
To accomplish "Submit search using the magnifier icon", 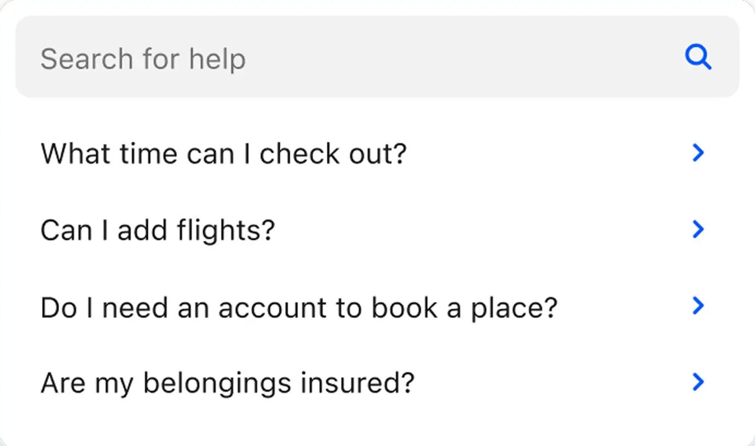I will point(698,57).
